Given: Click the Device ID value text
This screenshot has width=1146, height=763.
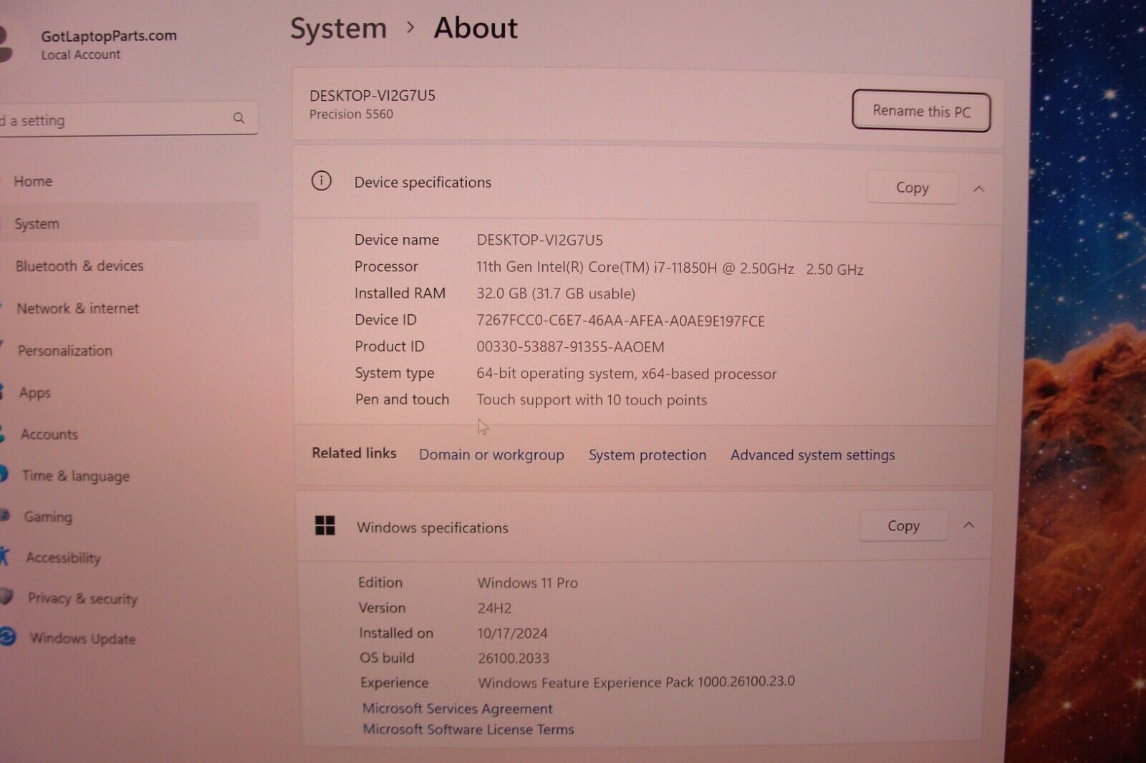Looking at the screenshot, I should tap(620, 321).
